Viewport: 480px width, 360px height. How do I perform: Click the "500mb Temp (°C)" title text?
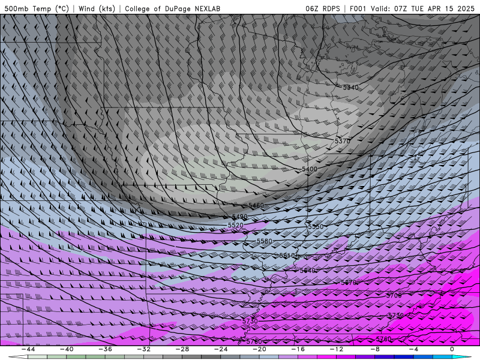(37, 8)
